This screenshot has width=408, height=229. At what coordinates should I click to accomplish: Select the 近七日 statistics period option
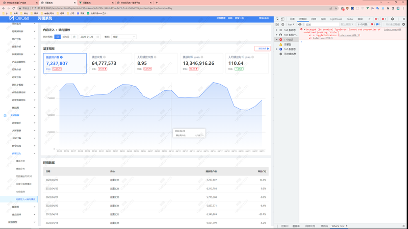tap(66, 37)
